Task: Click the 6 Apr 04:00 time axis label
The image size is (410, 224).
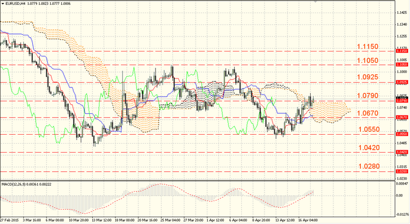Action: pos(238,220)
